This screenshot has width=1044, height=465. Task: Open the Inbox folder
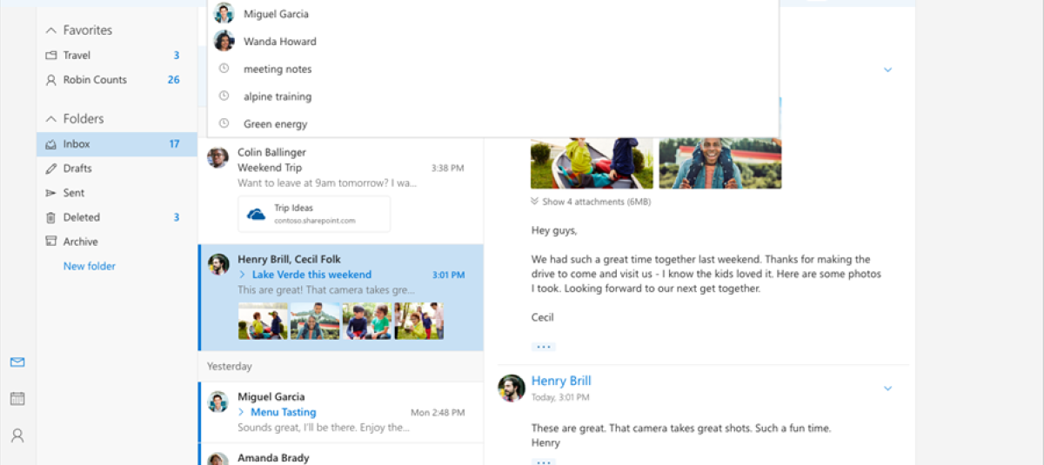tap(77, 144)
